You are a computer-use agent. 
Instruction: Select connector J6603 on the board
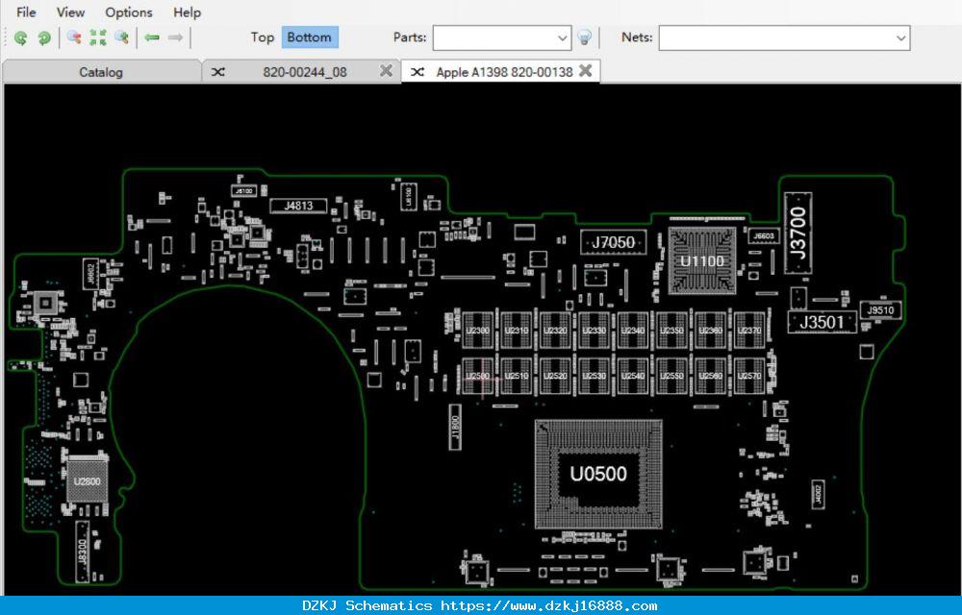pos(764,235)
